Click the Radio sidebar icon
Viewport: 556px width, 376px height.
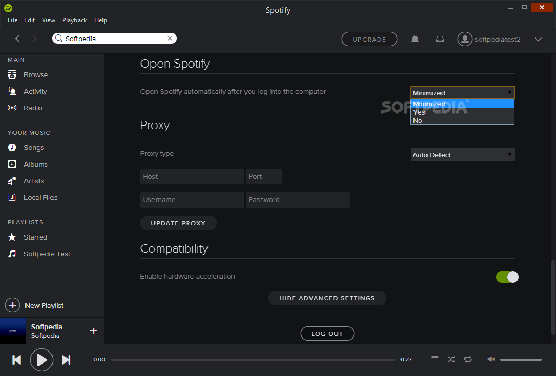12,108
